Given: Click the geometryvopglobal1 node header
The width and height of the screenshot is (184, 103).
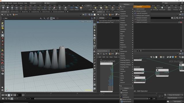Looking at the screenshot, I should click(x=106, y=64).
